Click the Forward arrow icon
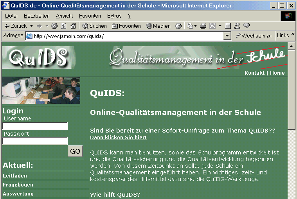The width and height of the screenshot is (297, 199). click(39, 26)
